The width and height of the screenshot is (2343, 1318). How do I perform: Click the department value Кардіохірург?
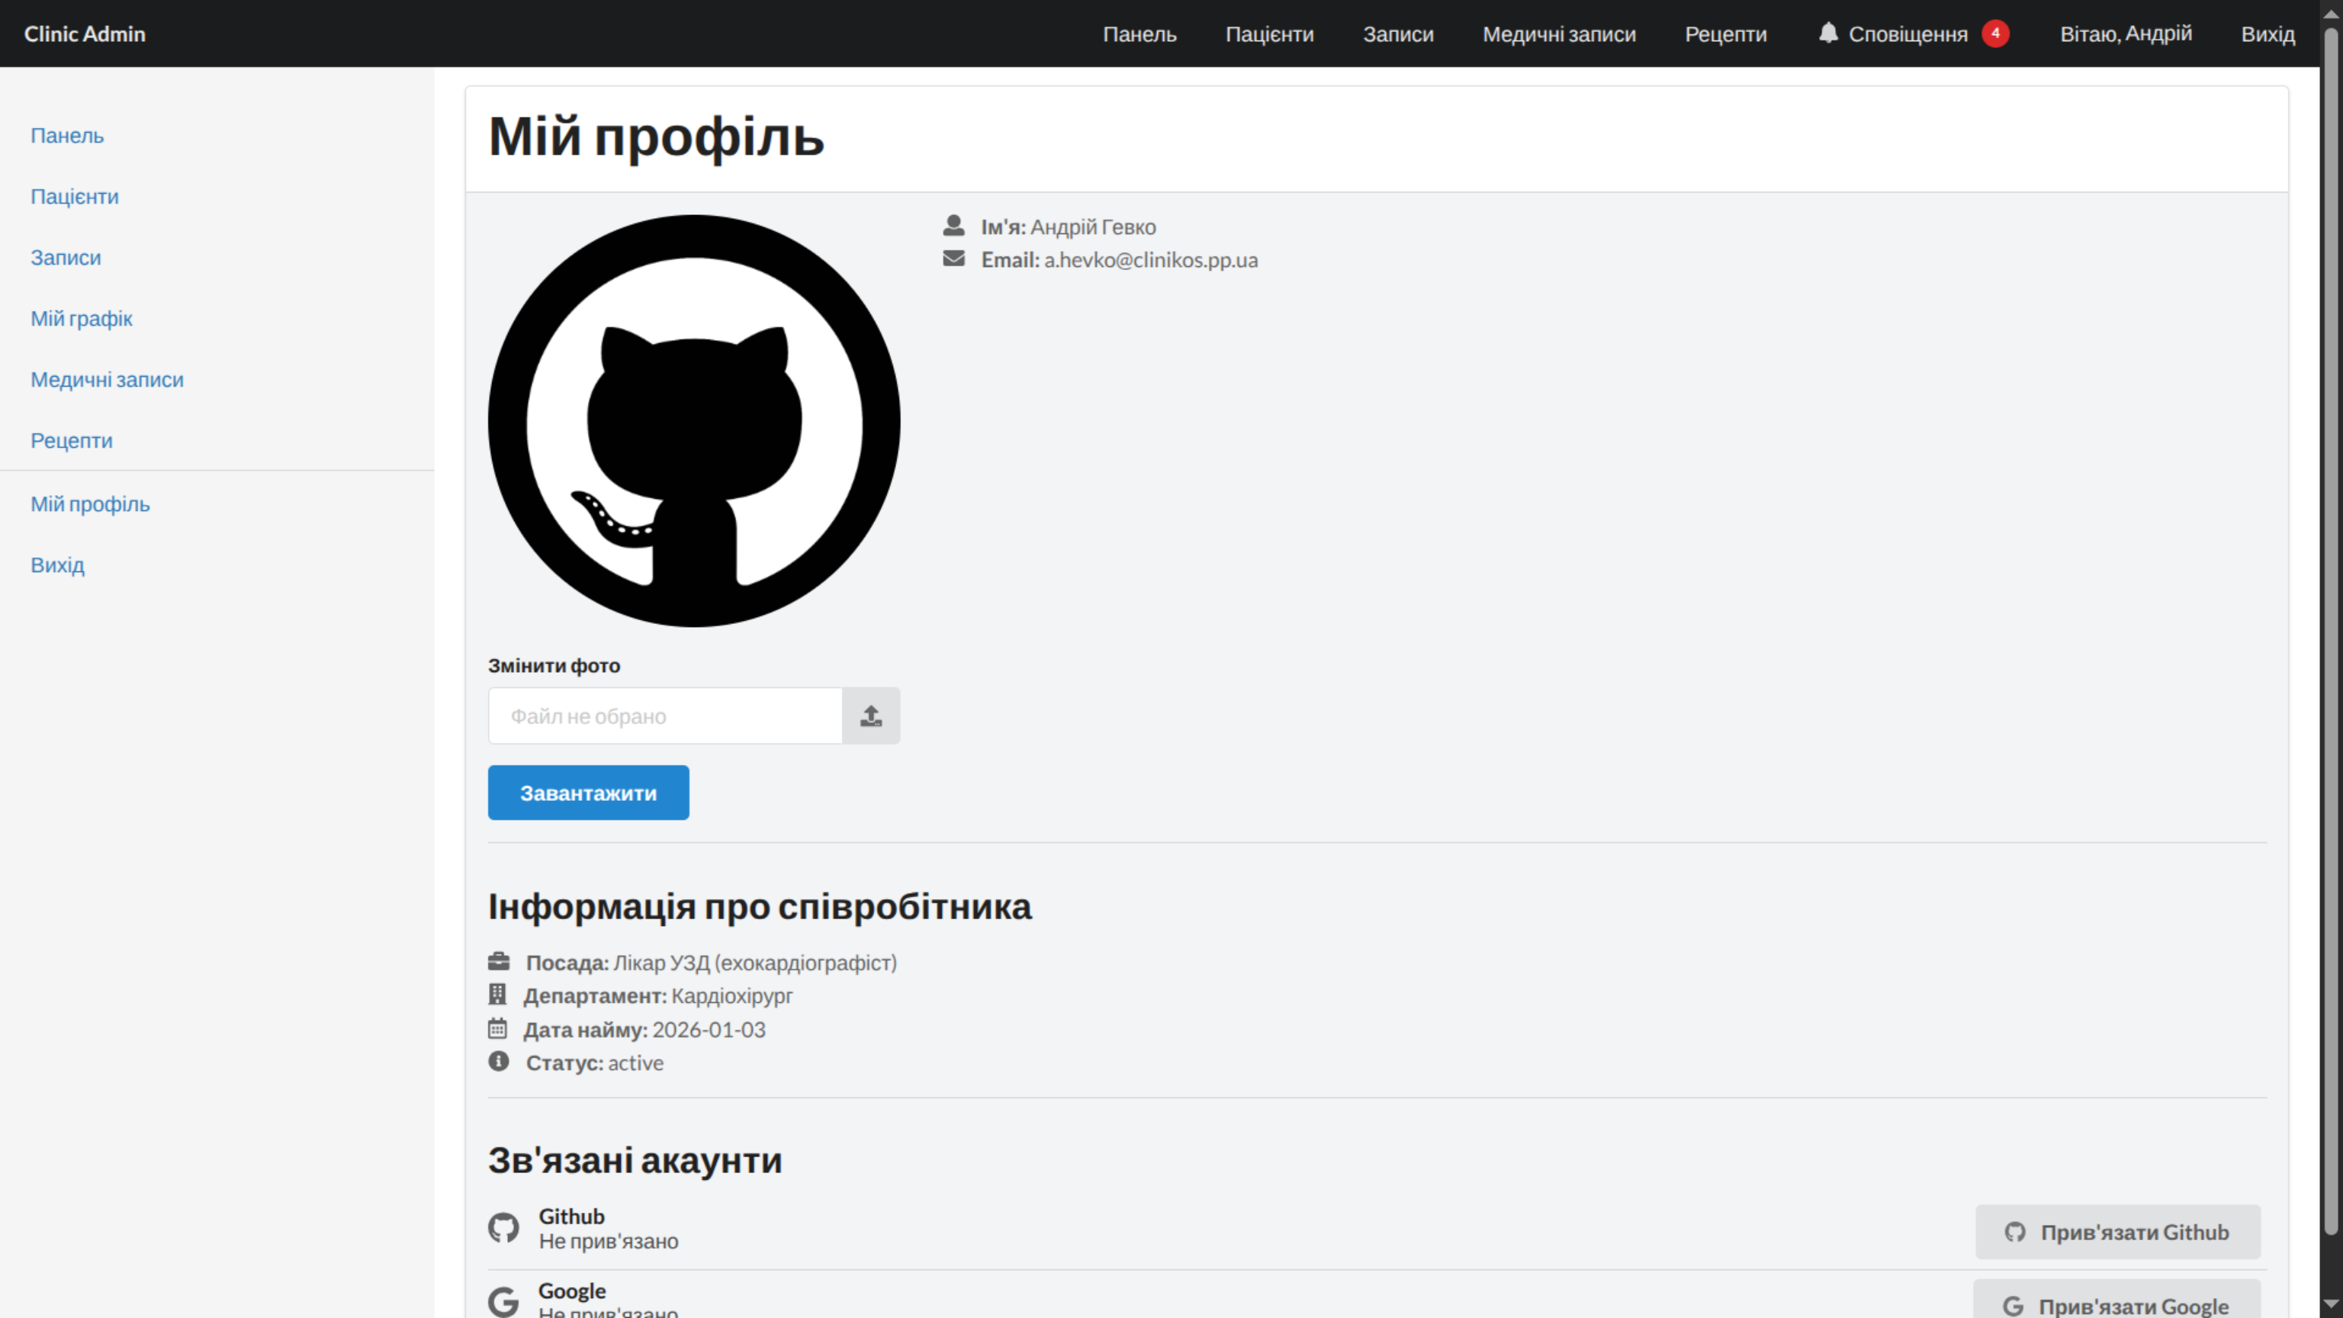point(732,996)
